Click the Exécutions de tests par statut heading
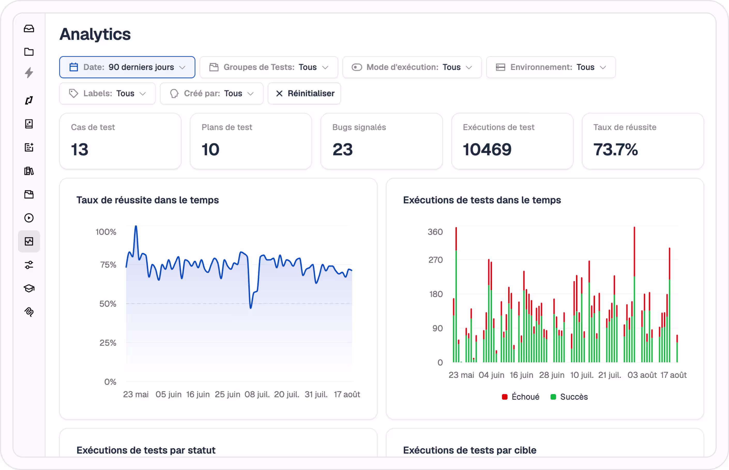The image size is (729, 470). tap(146, 450)
